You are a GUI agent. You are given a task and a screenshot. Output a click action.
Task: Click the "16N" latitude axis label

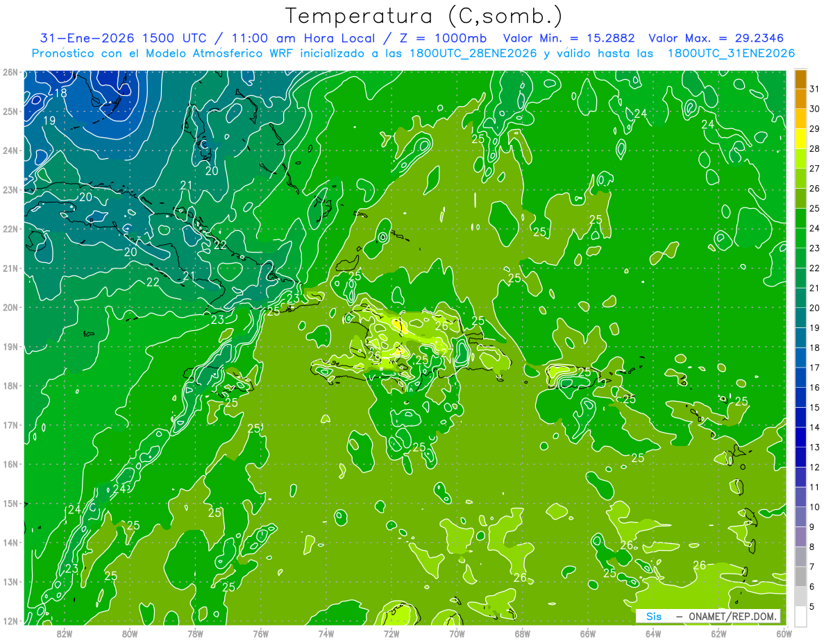point(10,464)
